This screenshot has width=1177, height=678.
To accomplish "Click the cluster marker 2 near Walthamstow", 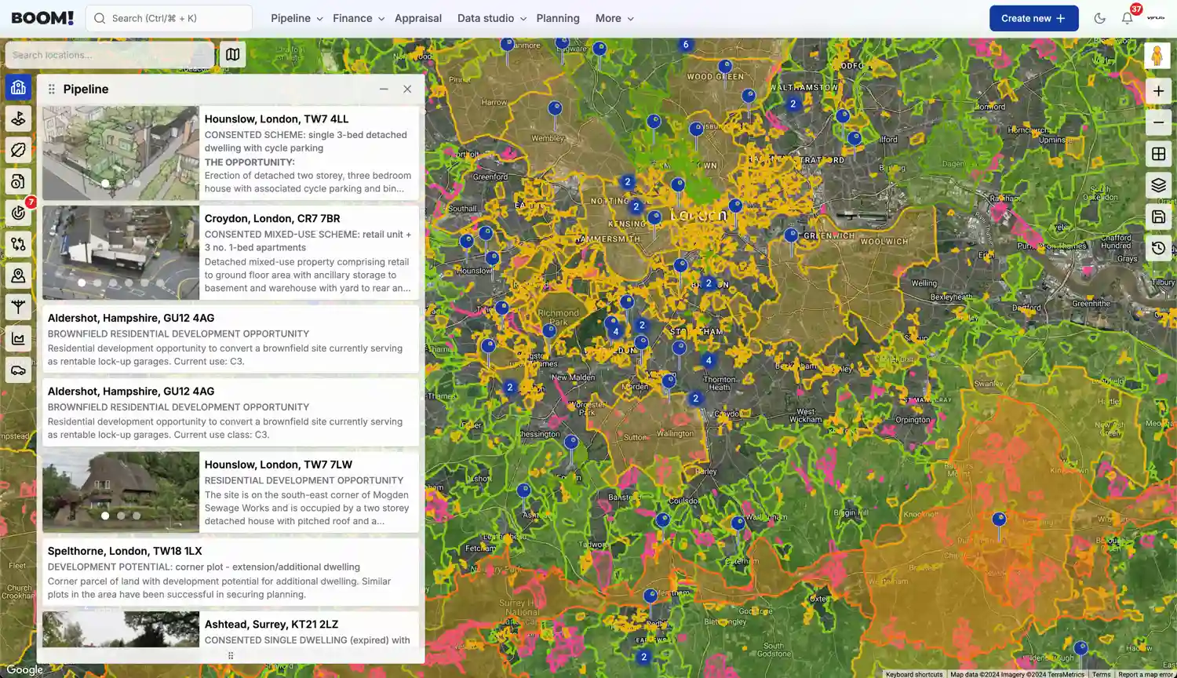I will click(793, 104).
